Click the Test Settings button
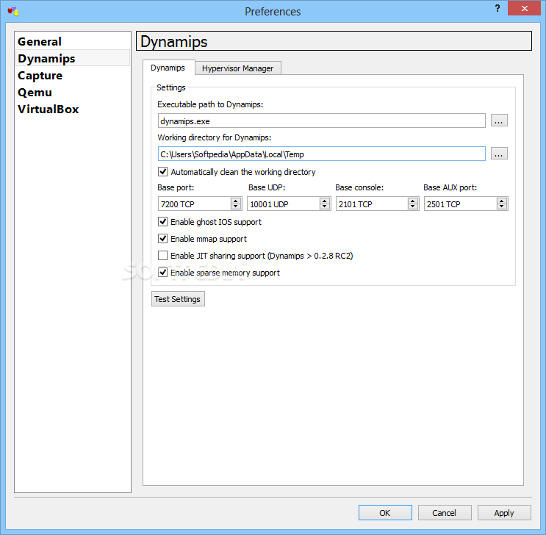The width and height of the screenshot is (546, 535). point(178,299)
